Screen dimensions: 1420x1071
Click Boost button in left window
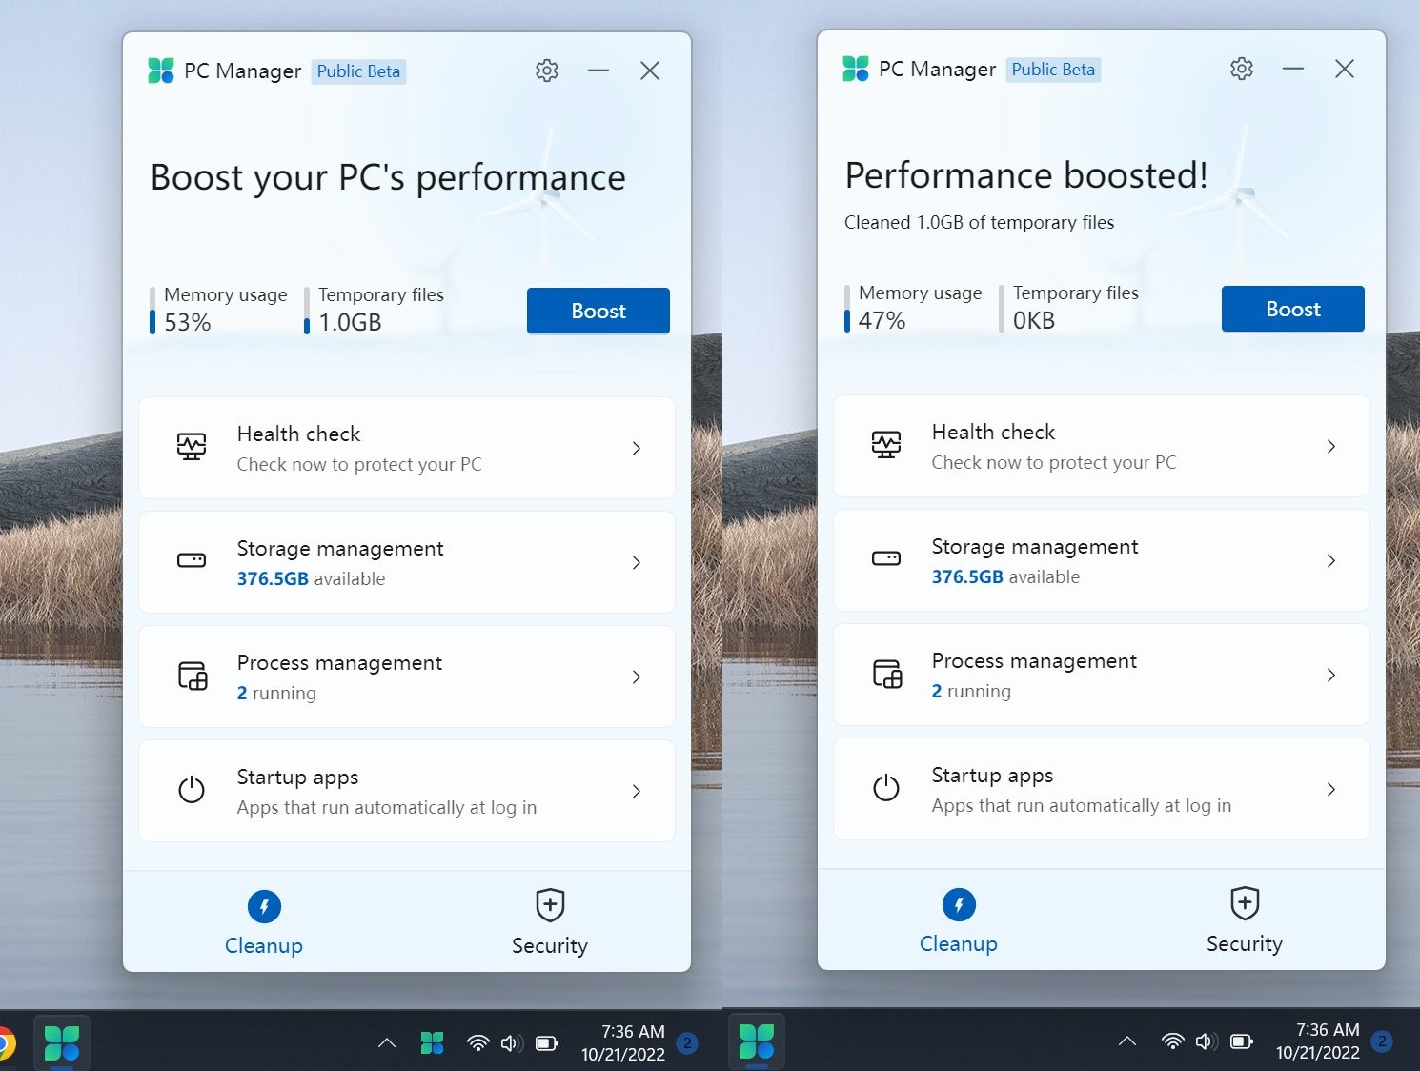pos(598,311)
